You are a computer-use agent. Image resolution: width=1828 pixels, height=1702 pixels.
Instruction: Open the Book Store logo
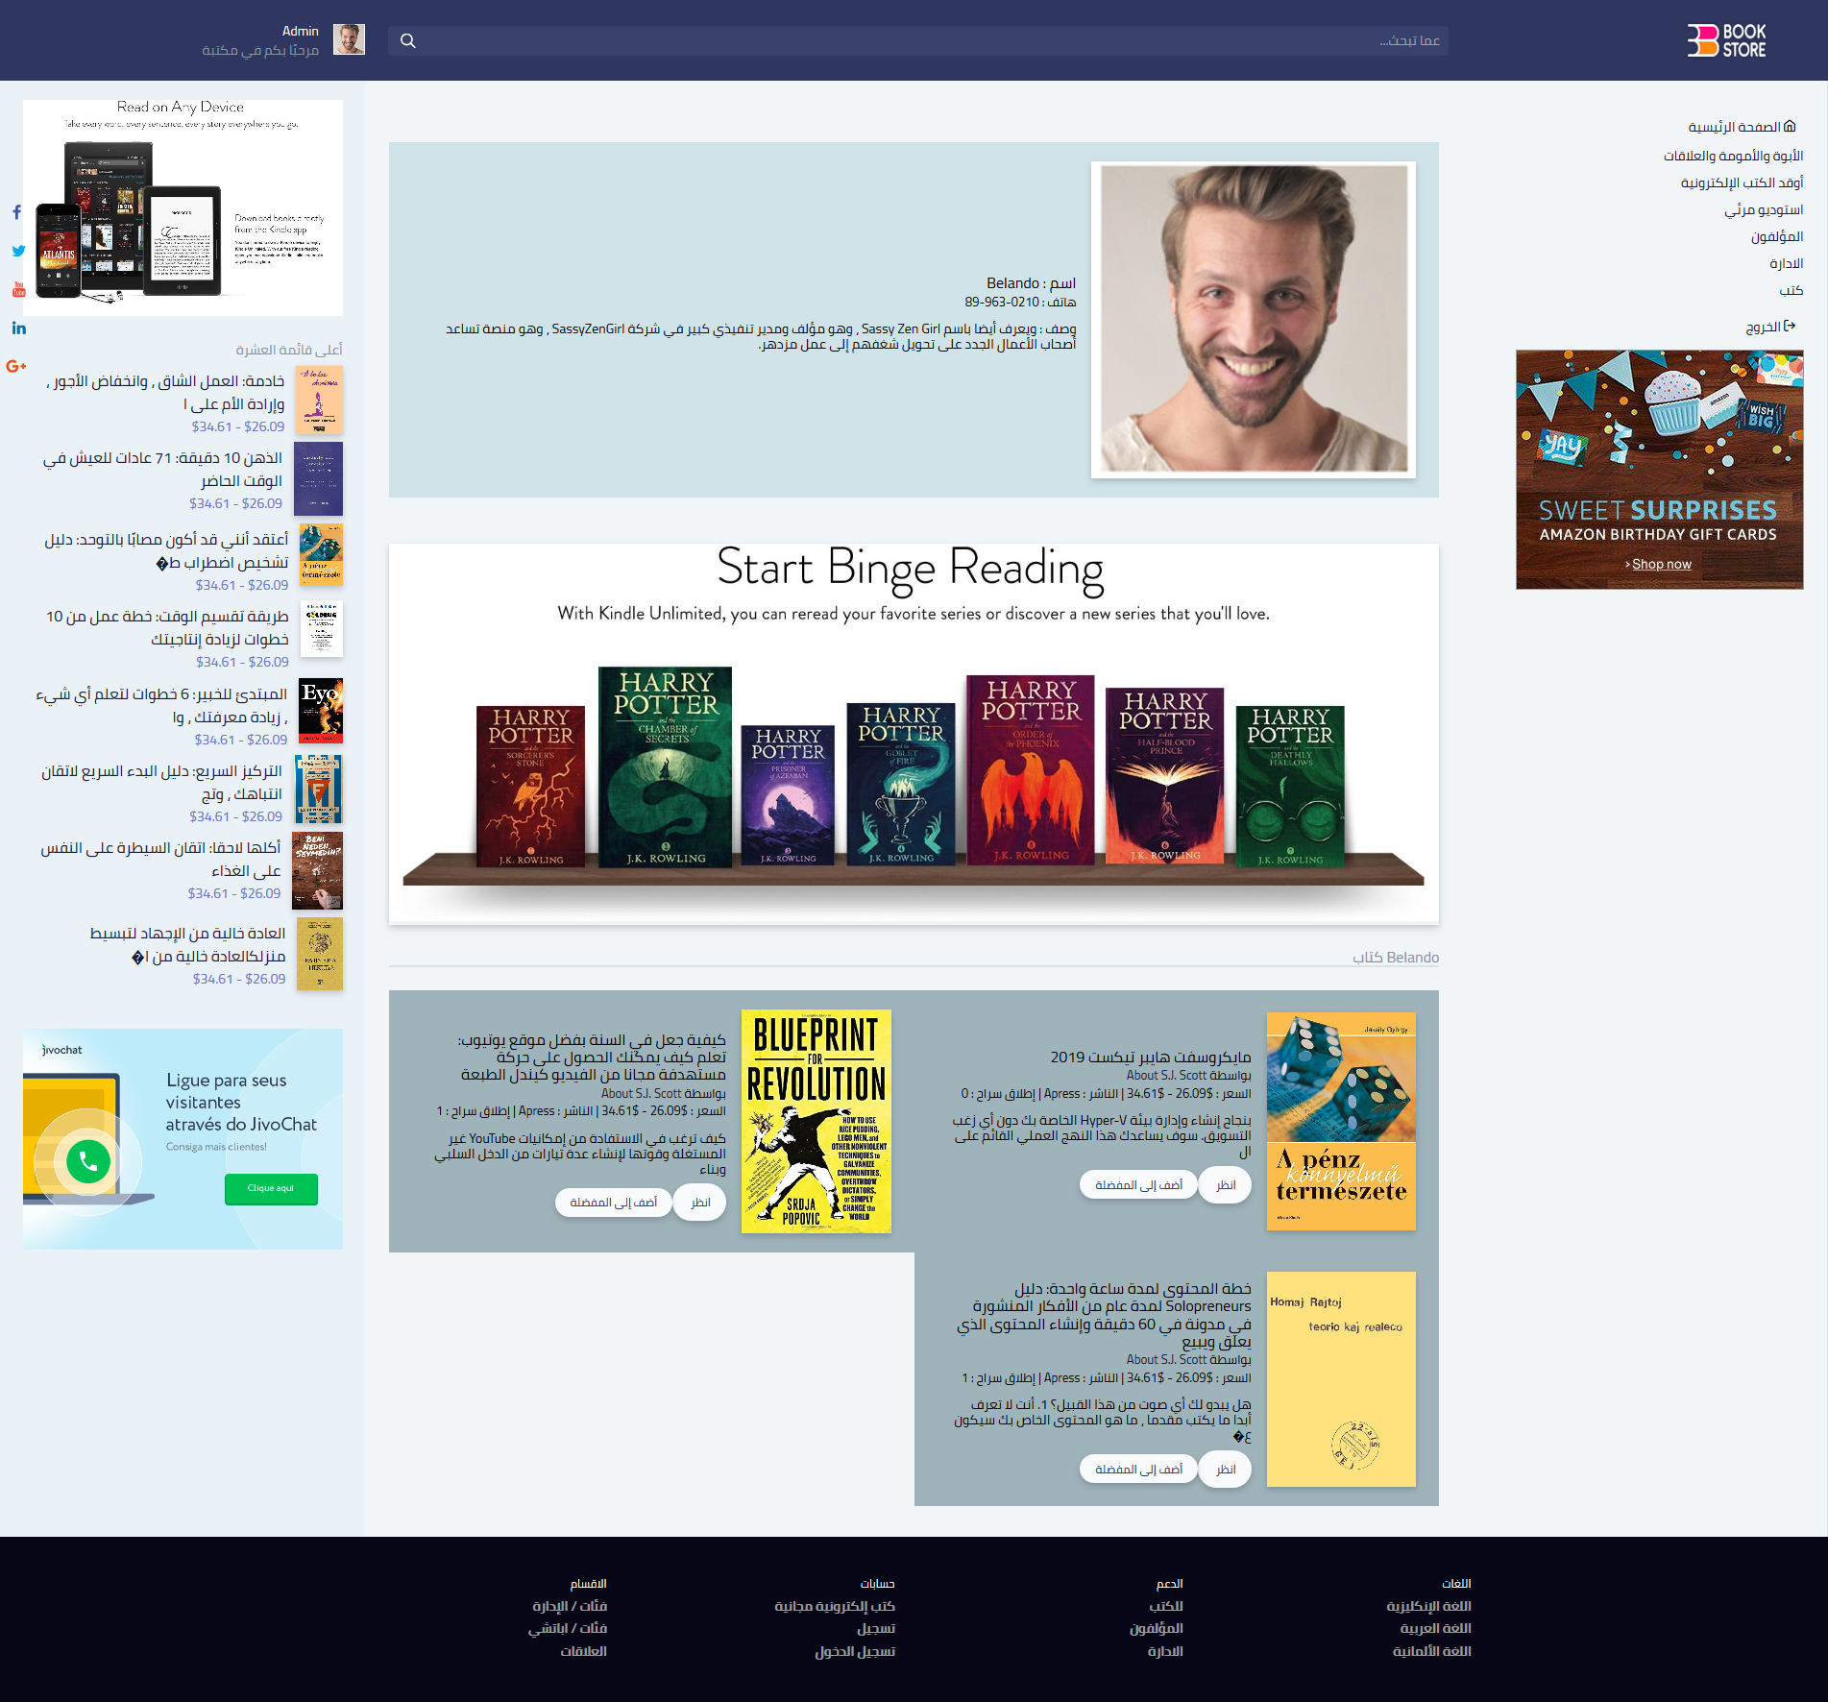(1726, 39)
